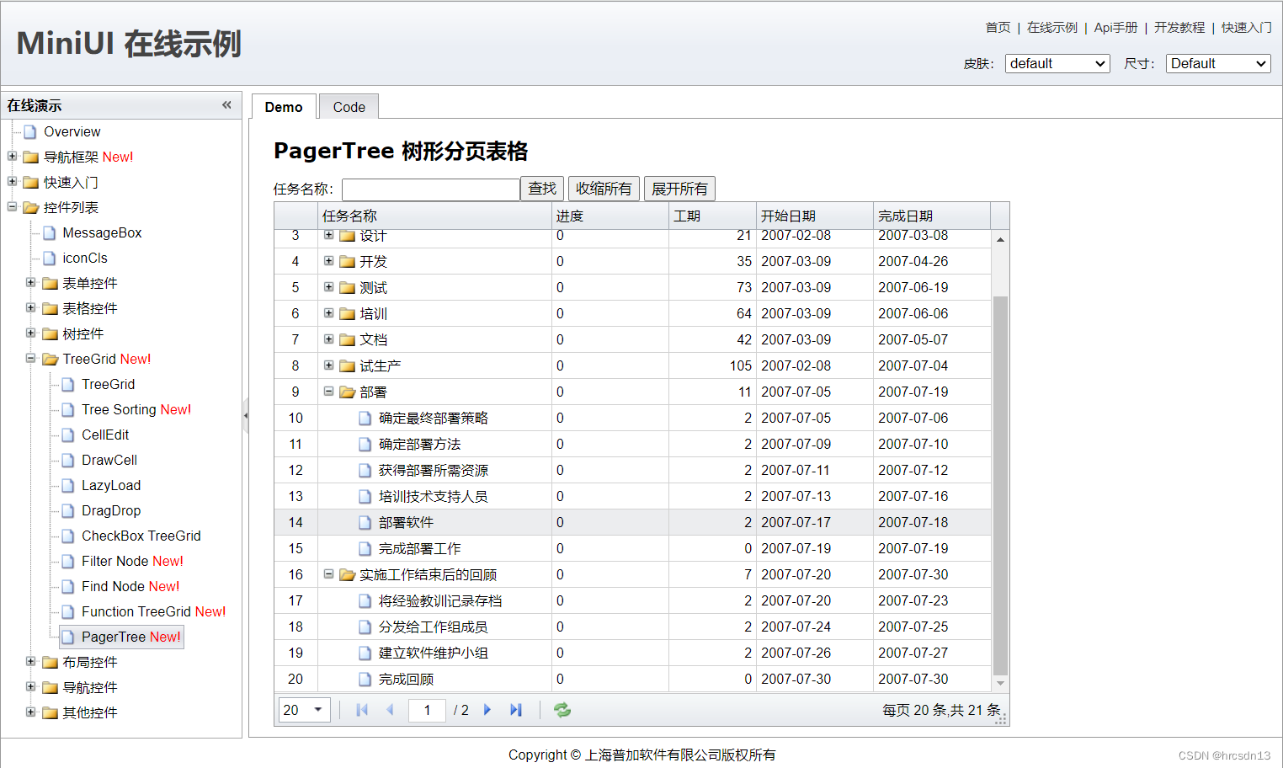Click inside the 任务名称 input field
The image size is (1283, 768).
pyautogui.click(x=429, y=189)
